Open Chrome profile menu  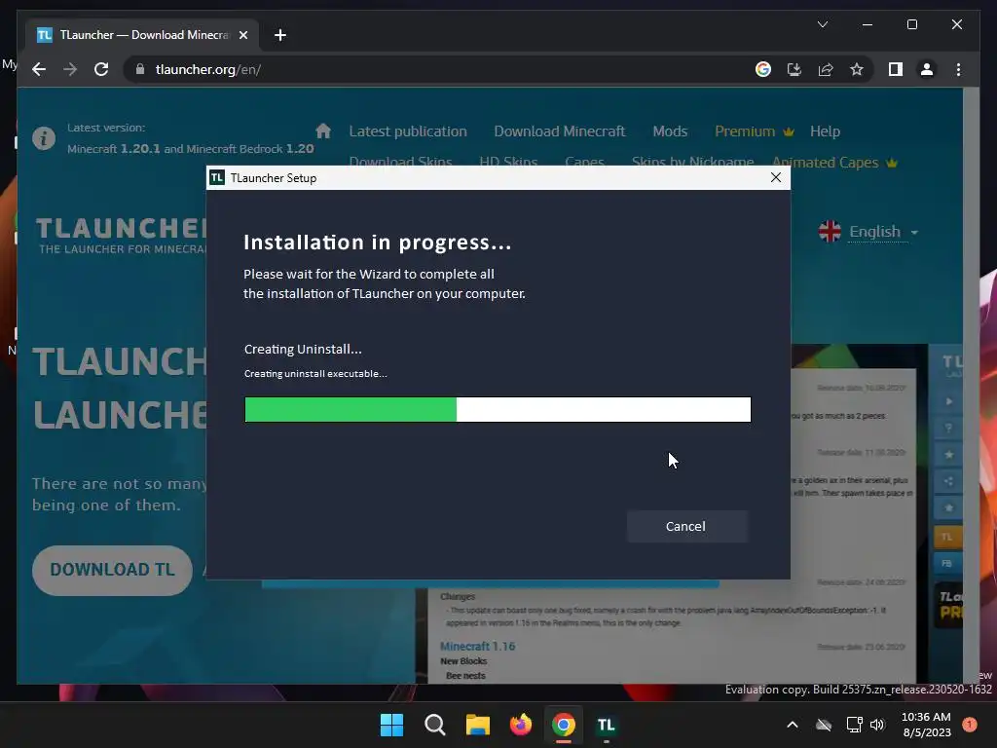(927, 69)
